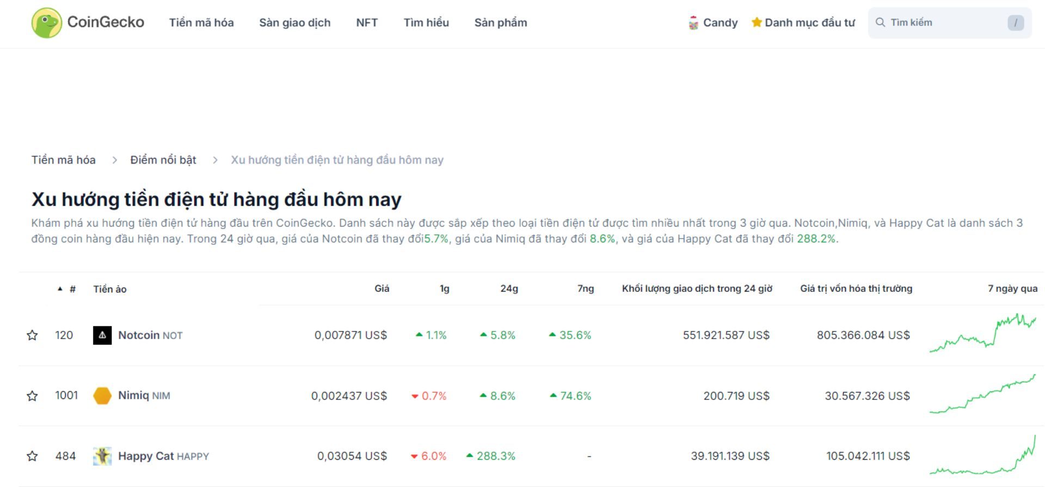The image size is (1045, 487).
Task: Open the Sản phẩm menu
Action: [501, 23]
